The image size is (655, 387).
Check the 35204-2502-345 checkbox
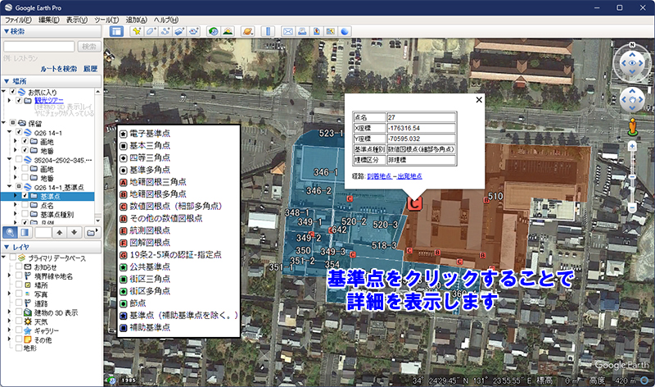tap(19, 159)
